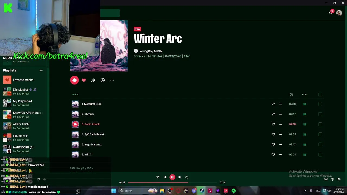Image resolution: width=347 pixels, height=195 pixels.
Task: Add a new playlist with plus icon
Action: click(41, 70)
